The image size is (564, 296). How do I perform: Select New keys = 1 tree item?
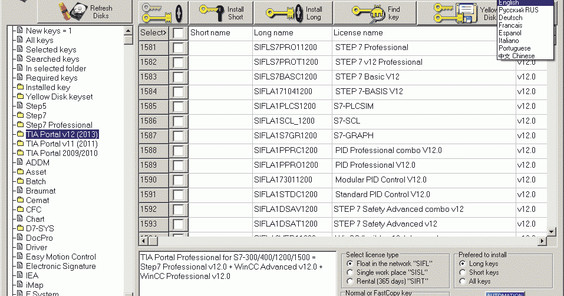(x=48, y=31)
